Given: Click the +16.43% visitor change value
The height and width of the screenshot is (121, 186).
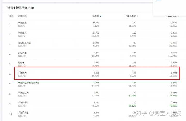Looking at the screenshot, I should click(x=95, y=76).
